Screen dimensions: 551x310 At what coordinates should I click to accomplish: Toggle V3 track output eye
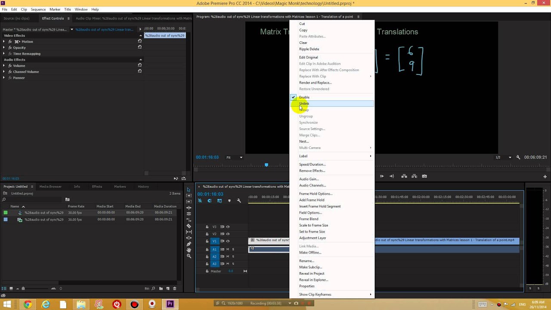228,227
